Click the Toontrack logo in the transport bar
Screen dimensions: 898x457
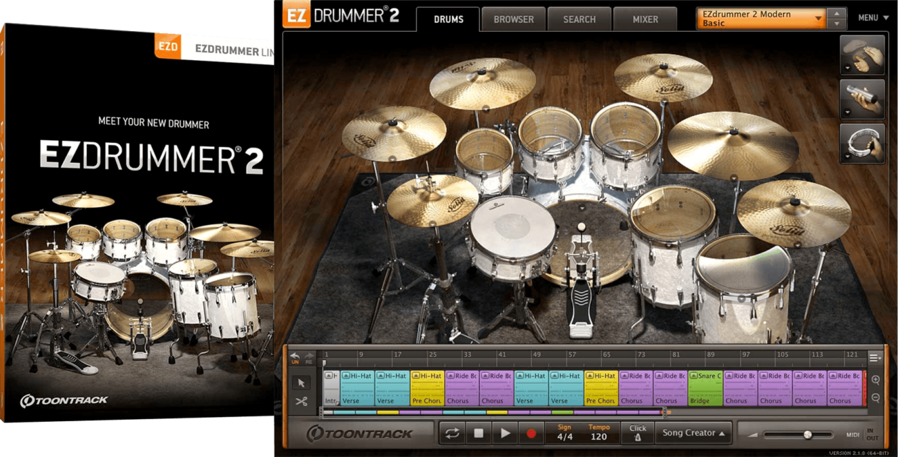[x=360, y=434]
